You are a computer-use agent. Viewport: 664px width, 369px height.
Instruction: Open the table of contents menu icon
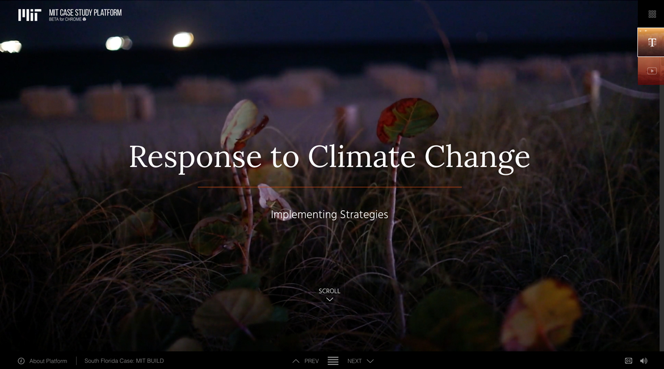point(333,361)
